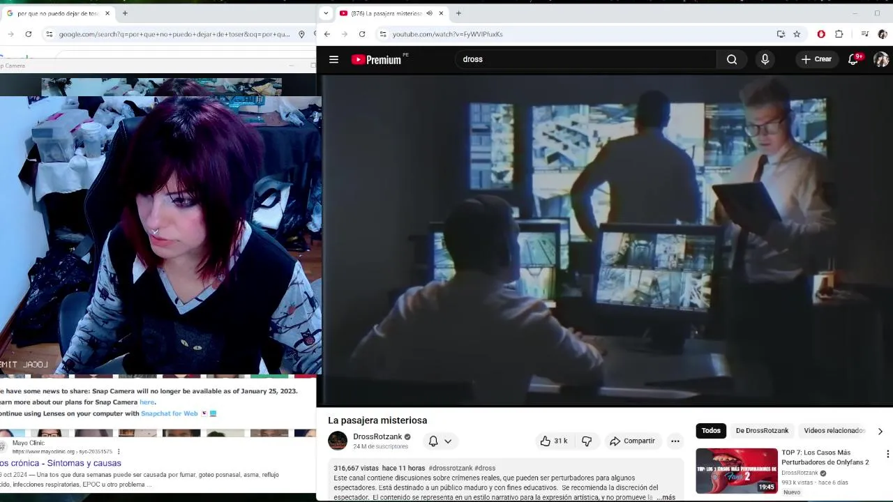This screenshot has width=893, height=502.
Task: Open 'TOP 7: Los Casos Más Perturbadores' thumbnail
Action: coord(736,471)
